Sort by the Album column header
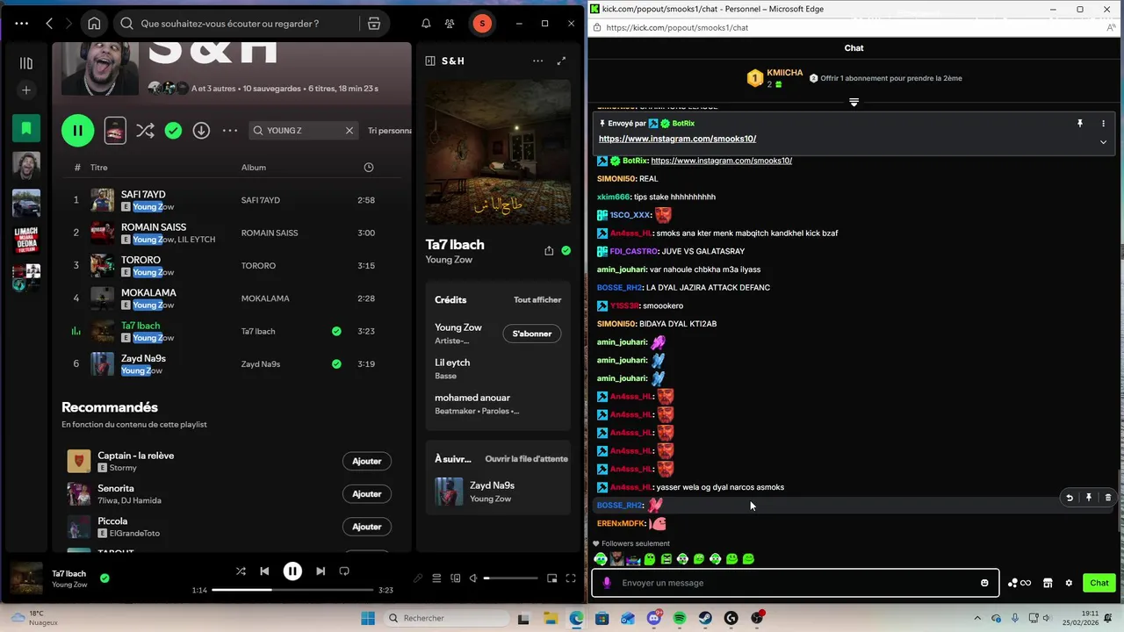1124x632 pixels. click(x=254, y=167)
